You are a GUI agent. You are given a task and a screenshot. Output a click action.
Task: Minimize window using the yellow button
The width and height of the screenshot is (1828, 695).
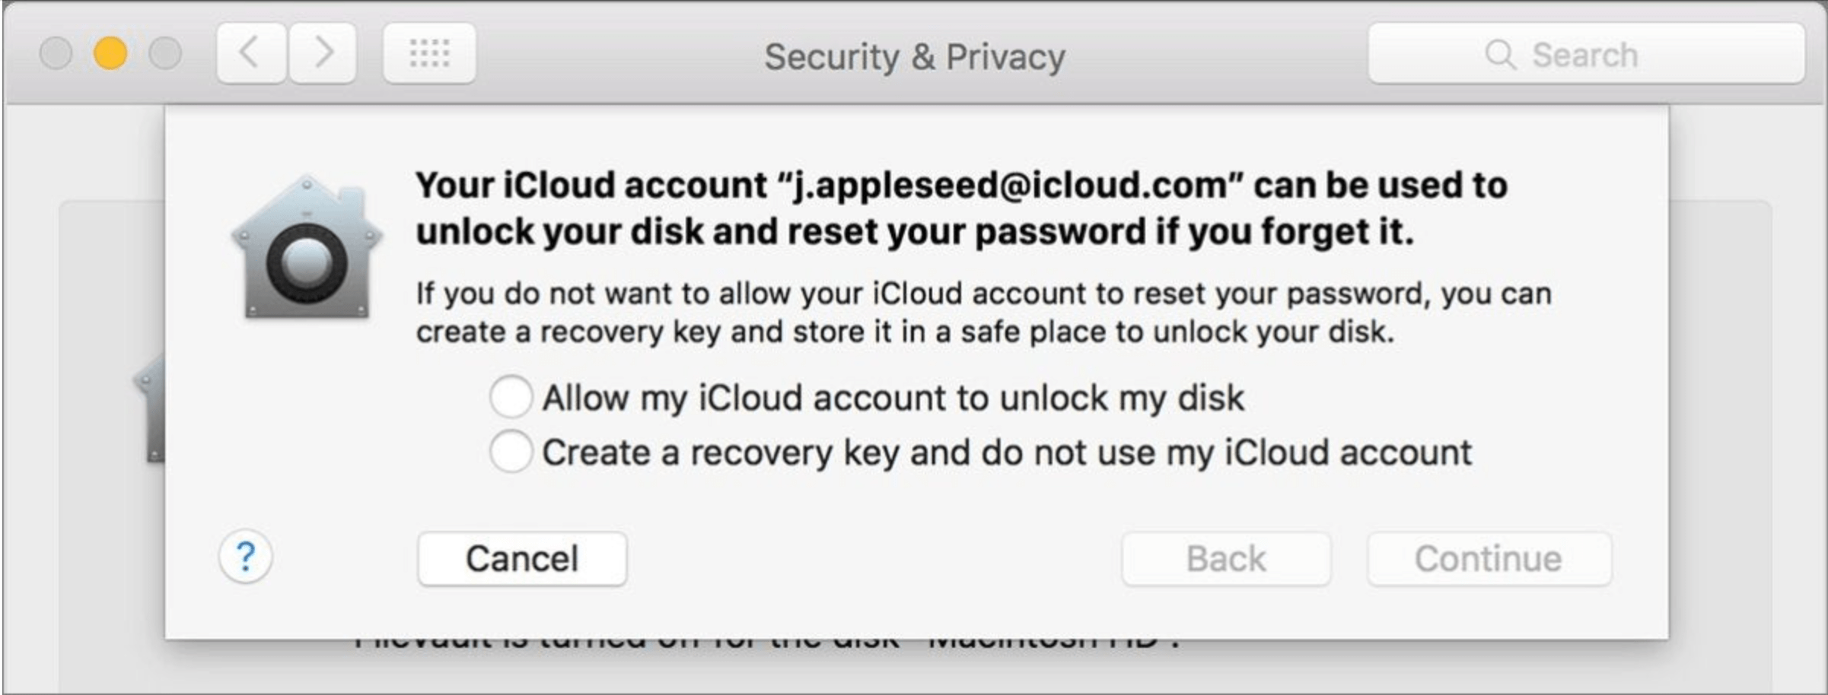(110, 53)
